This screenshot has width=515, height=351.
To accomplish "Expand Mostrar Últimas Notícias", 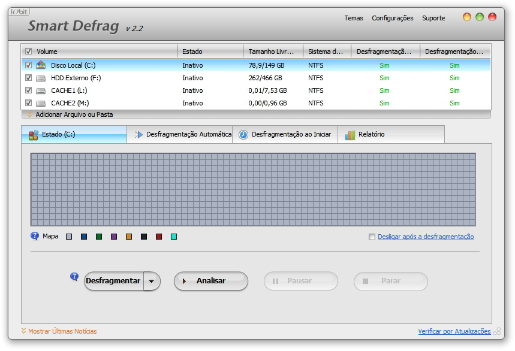I will click(x=59, y=331).
